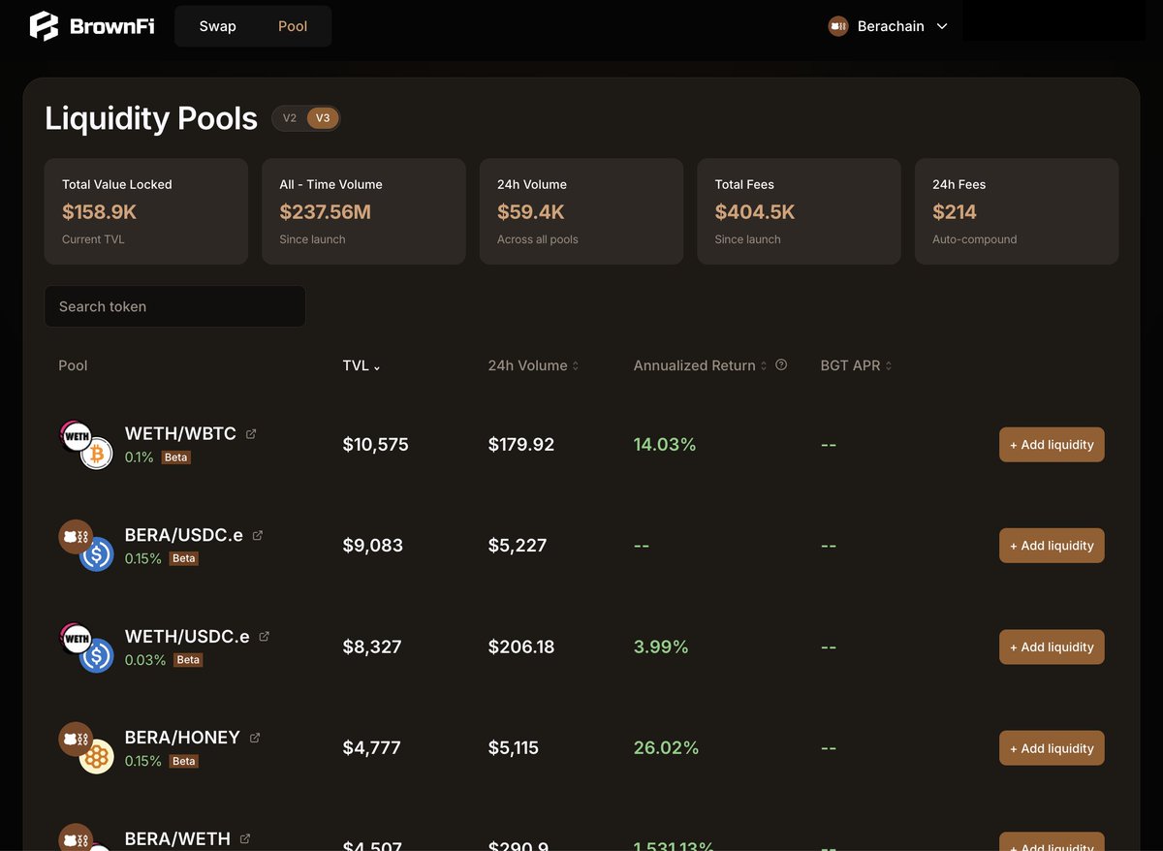Click the $10,575 TVL value
The width and height of the screenshot is (1163, 851).
(x=376, y=445)
